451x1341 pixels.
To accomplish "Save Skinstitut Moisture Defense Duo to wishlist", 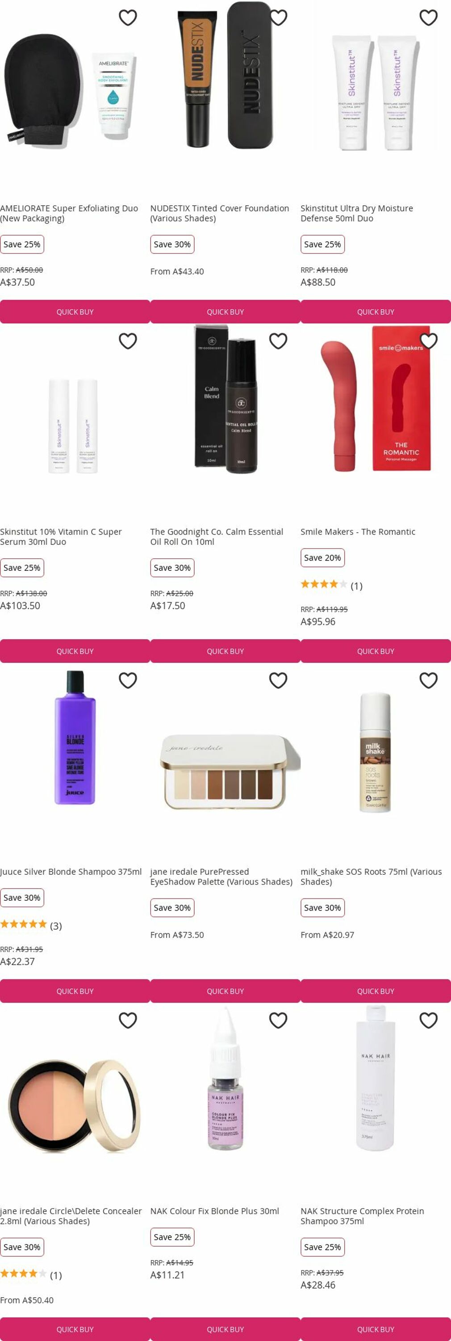I will pyautogui.click(x=428, y=18).
